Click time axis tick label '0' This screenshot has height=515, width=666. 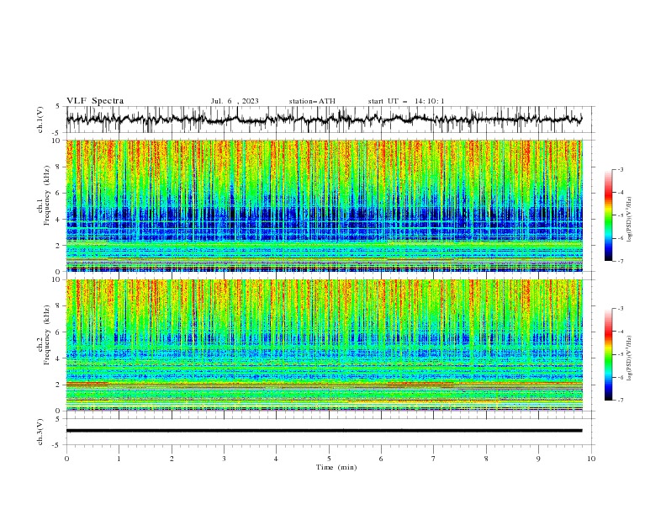(x=66, y=459)
